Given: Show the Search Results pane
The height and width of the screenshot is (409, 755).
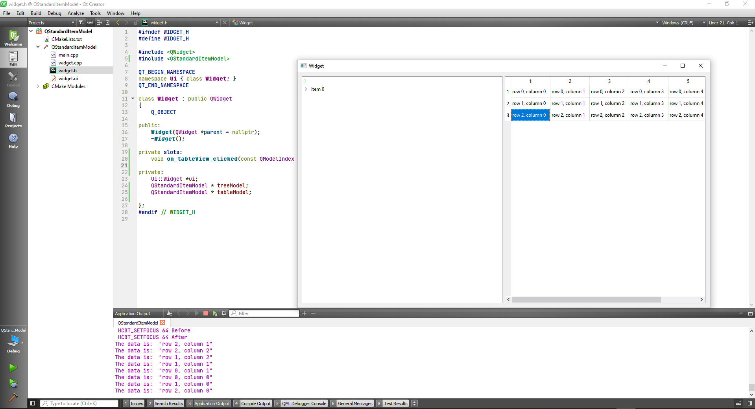Looking at the screenshot, I should [165, 403].
